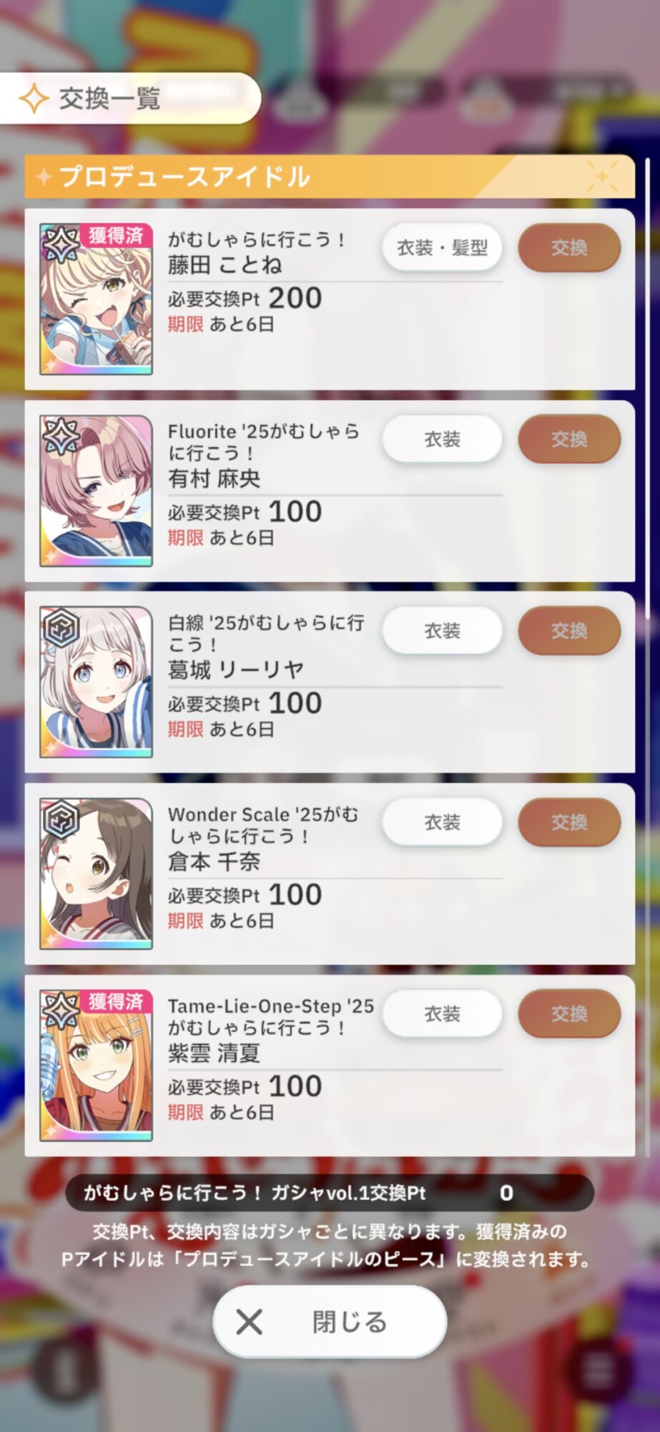Click the vertical scrollbar of the exchange list
This screenshot has width=660, height=1432.
pyautogui.click(x=647, y=387)
